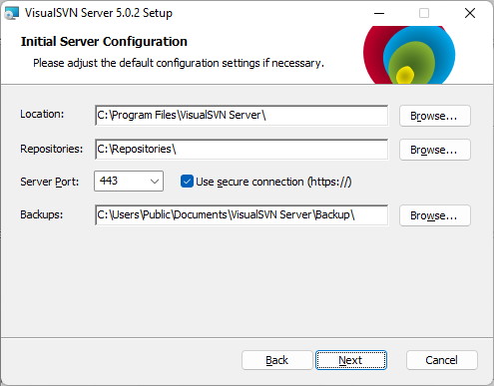
Task: Click the VisualSVN installer icon in title bar
Action: [12, 13]
